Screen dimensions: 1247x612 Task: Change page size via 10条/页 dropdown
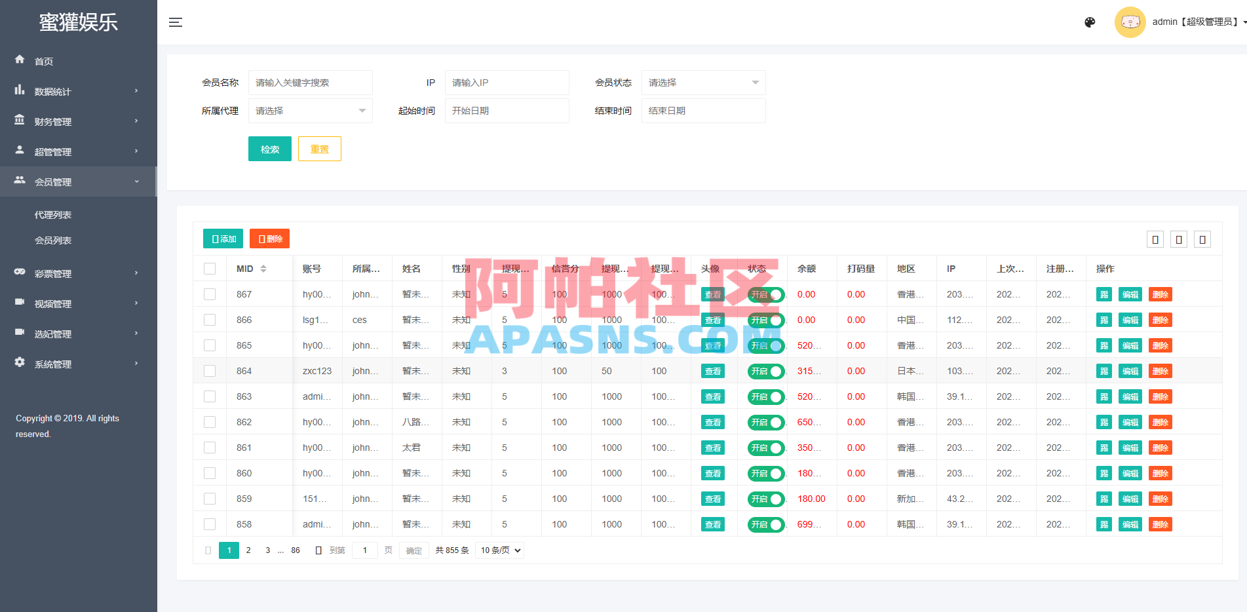click(499, 550)
